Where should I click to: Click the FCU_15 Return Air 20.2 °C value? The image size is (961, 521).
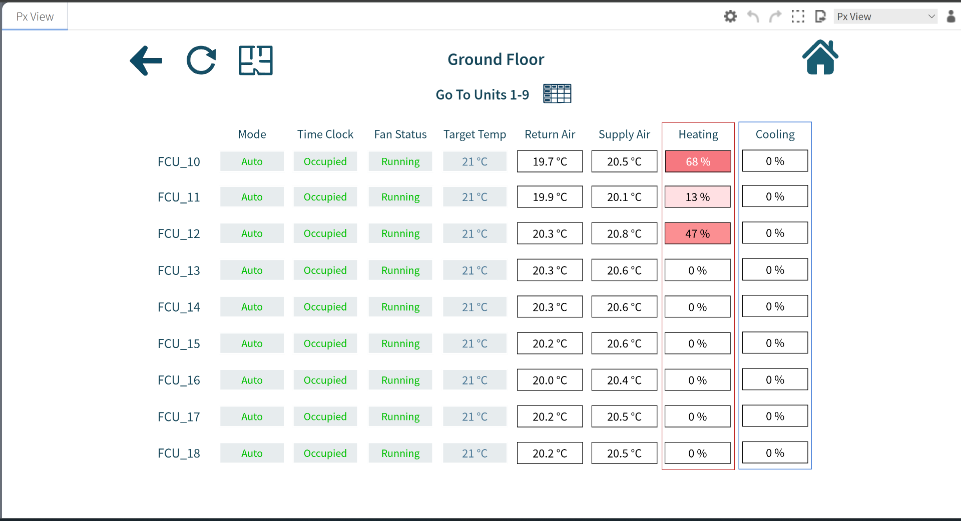click(x=550, y=343)
